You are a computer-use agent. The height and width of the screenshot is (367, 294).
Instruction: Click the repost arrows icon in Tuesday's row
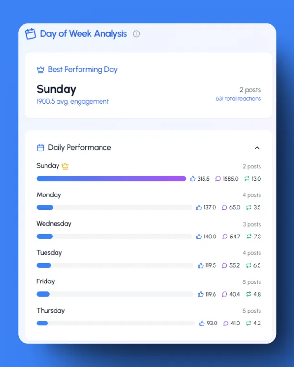[249, 266]
